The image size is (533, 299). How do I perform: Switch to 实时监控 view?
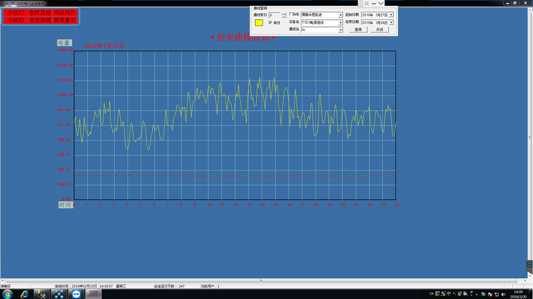click(40, 13)
